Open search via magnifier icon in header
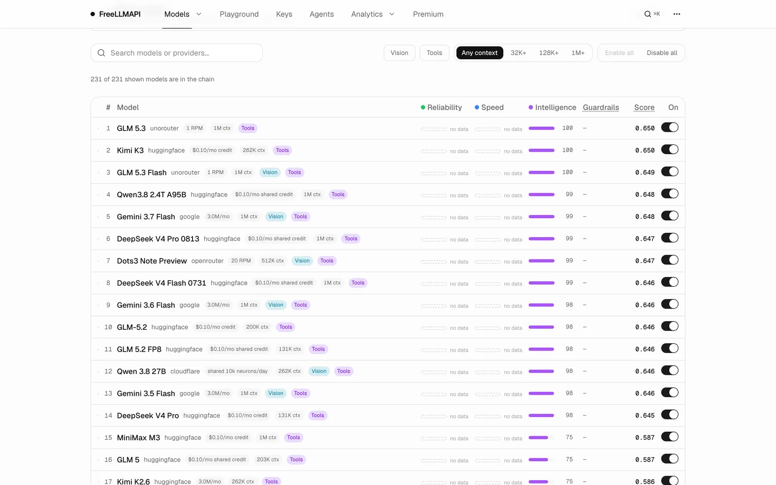Image resolution: width=776 pixels, height=485 pixels. point(647,14)
